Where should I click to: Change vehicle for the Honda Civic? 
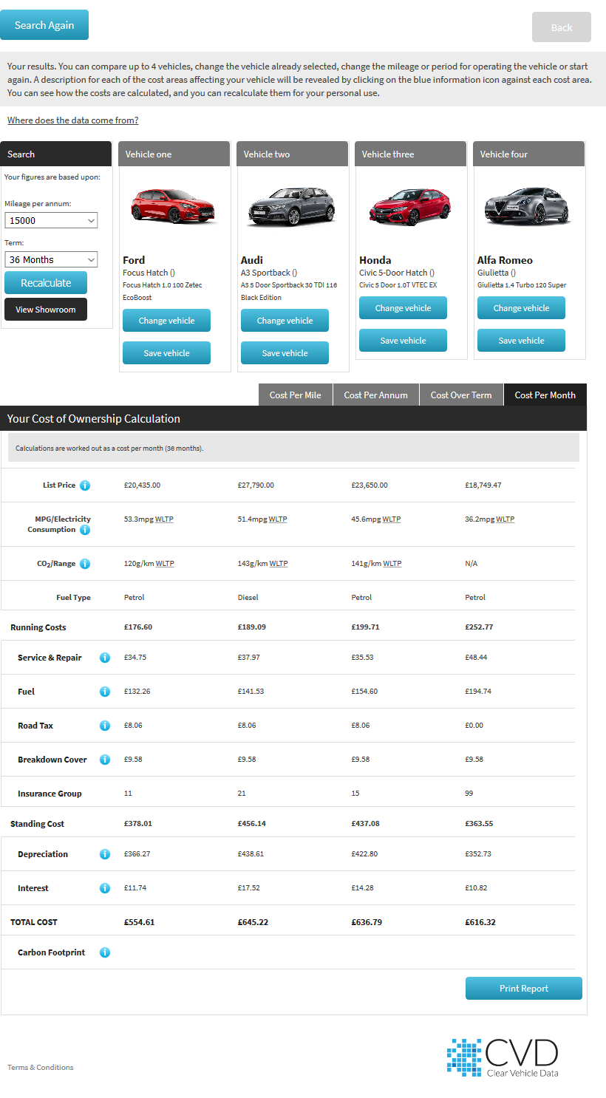click(403, 308)
